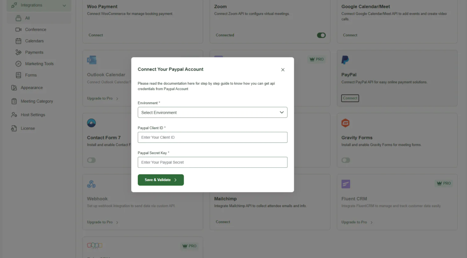This screenshot has height=258, width=467.
Task: Click the Woo Payment card title
Action: pyautogui.click(x=102, y=7)
